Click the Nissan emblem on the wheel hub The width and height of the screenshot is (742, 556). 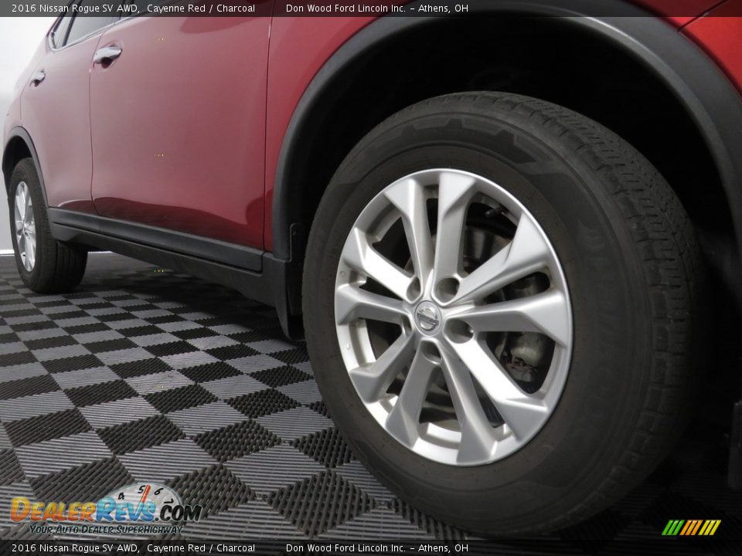(430, 318)
